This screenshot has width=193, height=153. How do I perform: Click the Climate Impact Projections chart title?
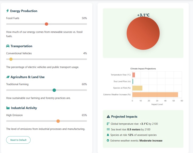click(143, 69)
